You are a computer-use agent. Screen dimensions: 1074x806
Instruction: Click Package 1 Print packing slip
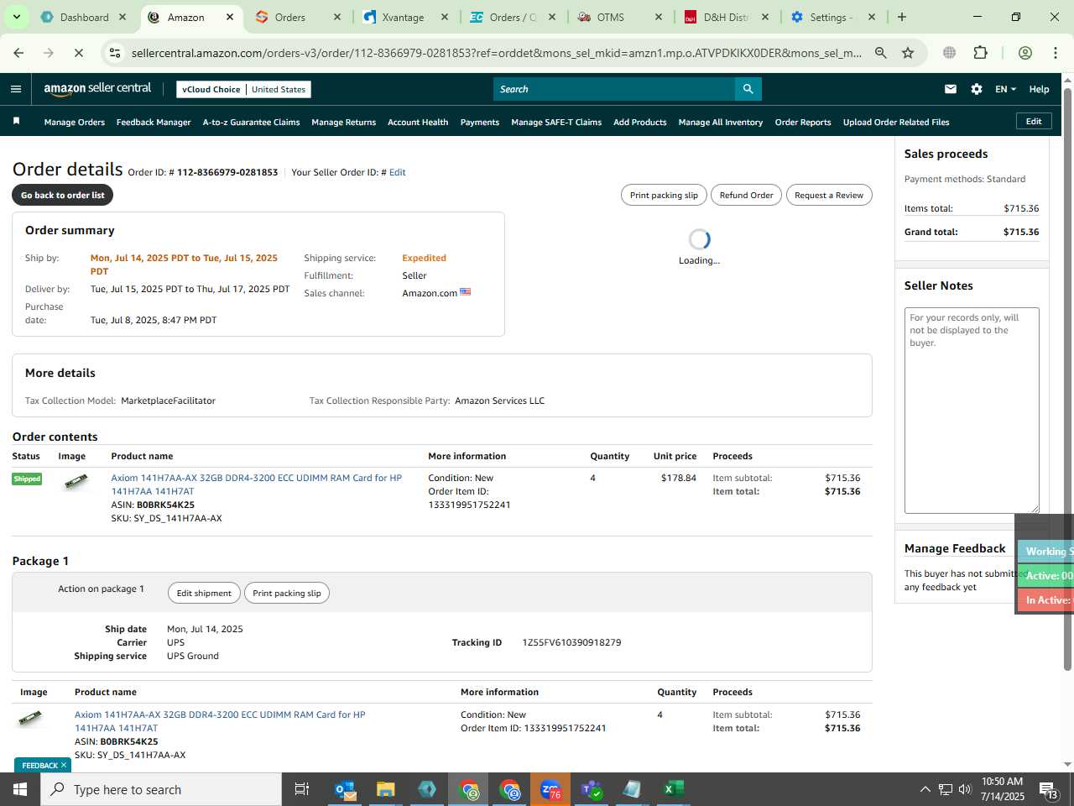point(287,593)
